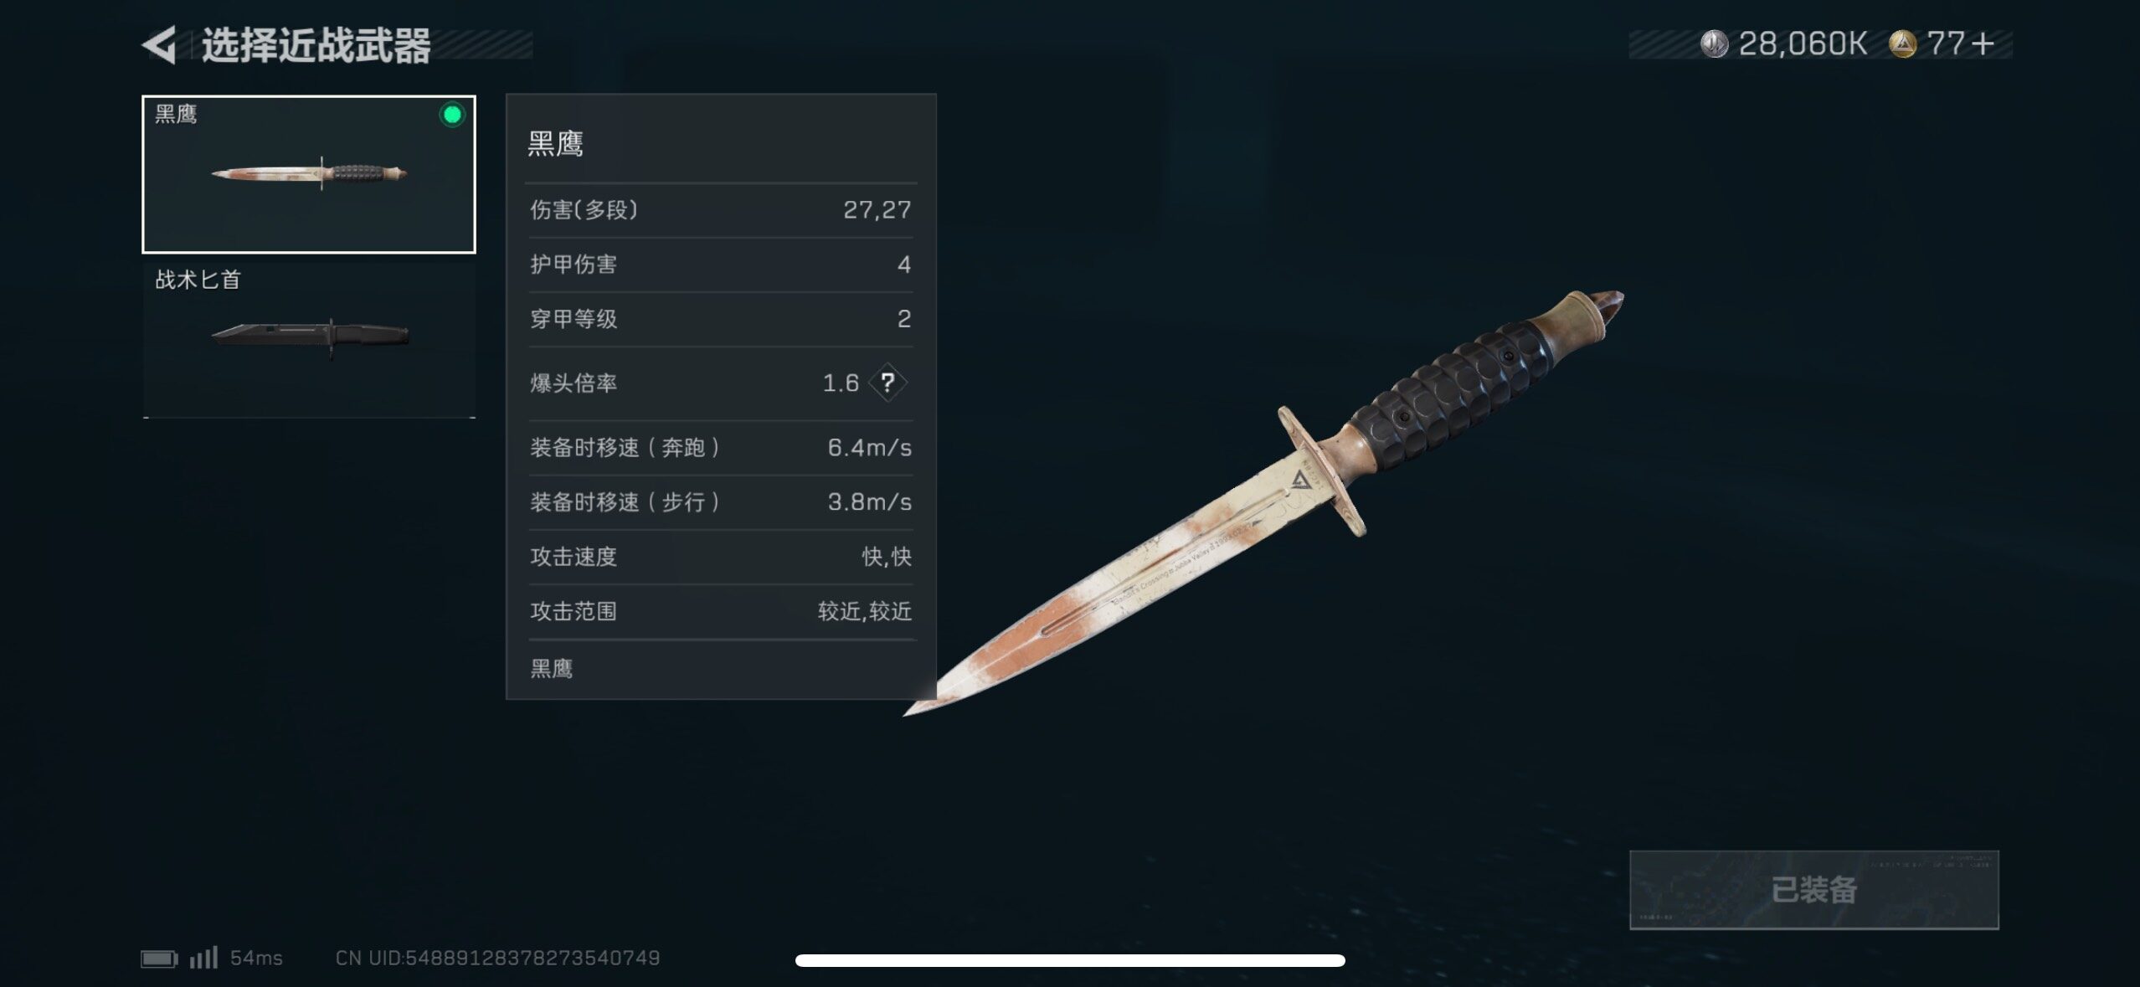Click the network signal bars icon
This screenshot has height=987, width=2140.
pos(203,957)
